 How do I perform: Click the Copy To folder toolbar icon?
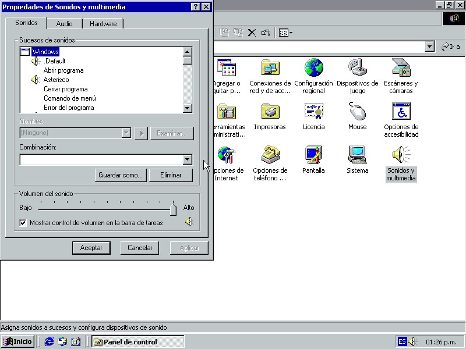(238, 33)
